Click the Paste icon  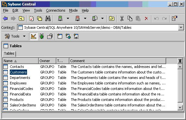tap(138, 18)
